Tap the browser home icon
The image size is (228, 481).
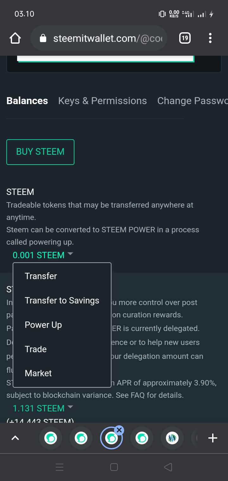(x=15, y=38)
